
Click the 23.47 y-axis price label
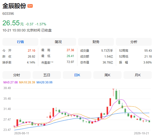[x=7, y=130]
